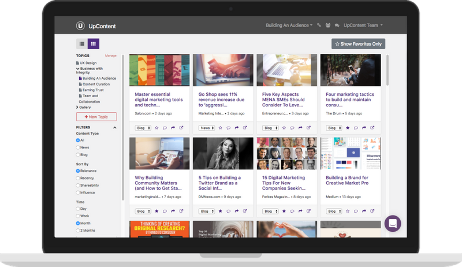462x267 pixels.
Task: Unfavorite Why Building Community Matters article
Action: click(157, 212)
